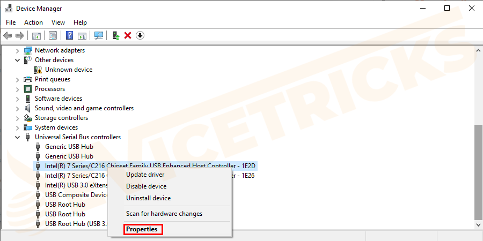Click the Disable device down-arrow icon
The image size is (483, 241).
140,36
